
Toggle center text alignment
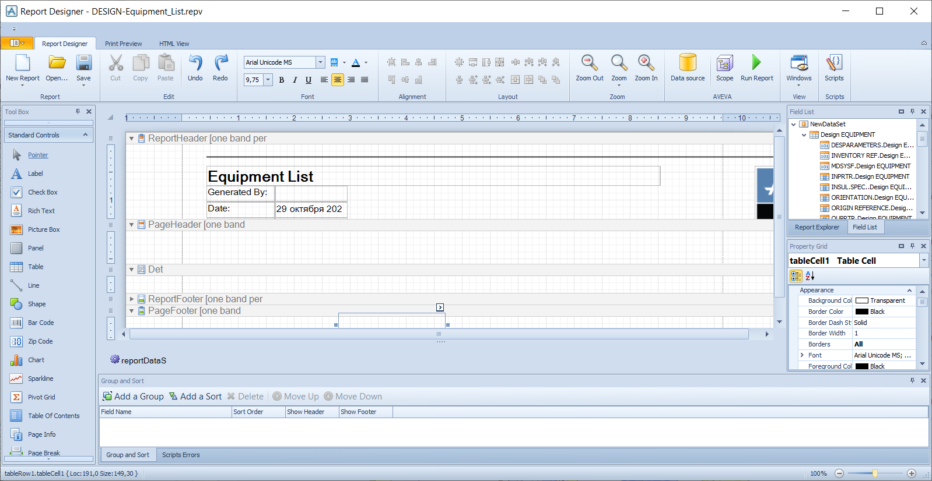pos(338,80)
